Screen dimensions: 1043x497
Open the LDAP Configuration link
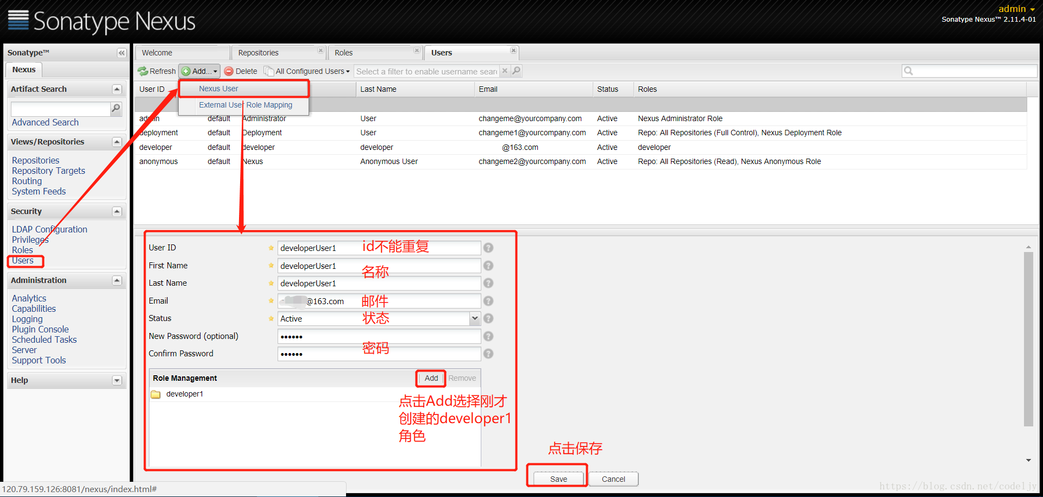pos(49,230)
